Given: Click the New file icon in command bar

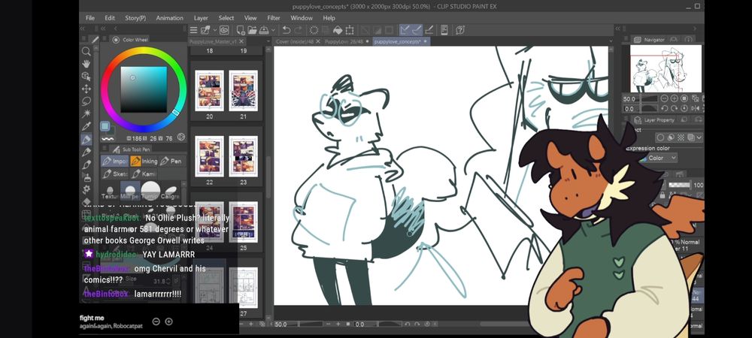Looking at the screenshot, I should [241, 30].
